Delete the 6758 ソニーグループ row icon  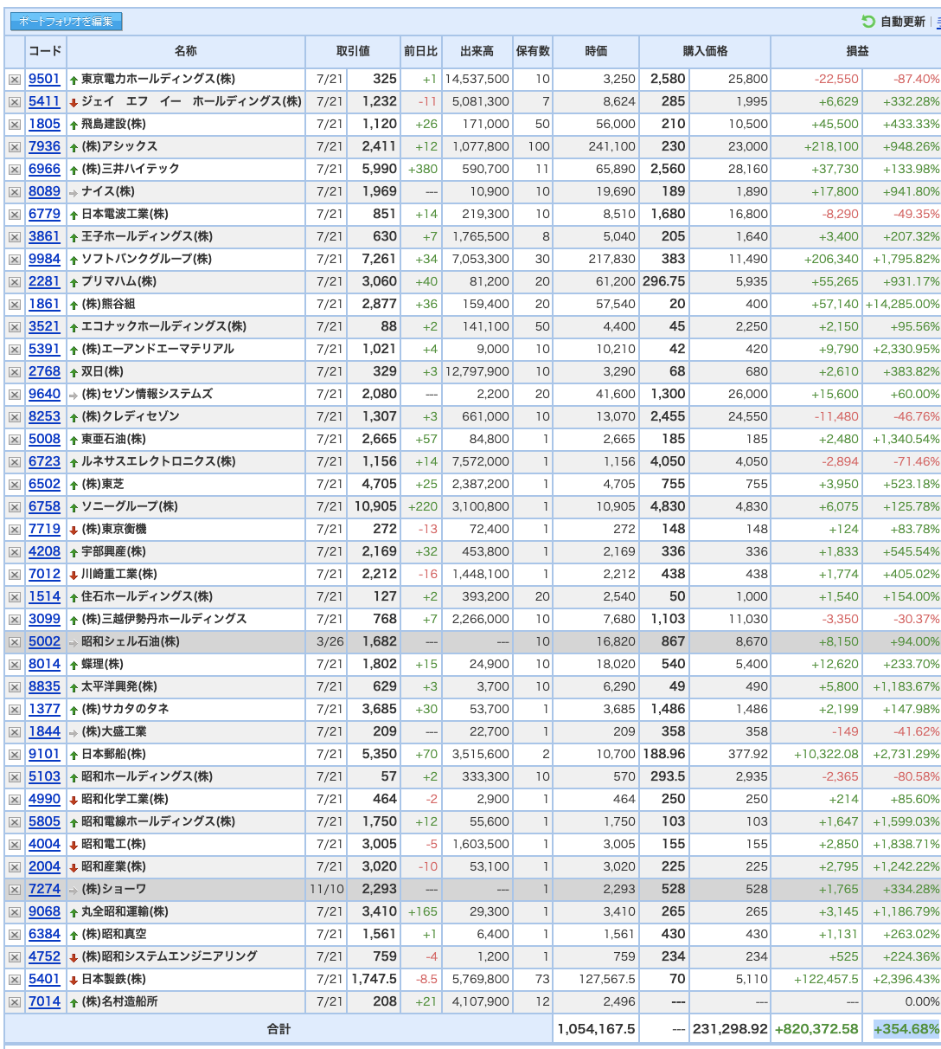15,507
